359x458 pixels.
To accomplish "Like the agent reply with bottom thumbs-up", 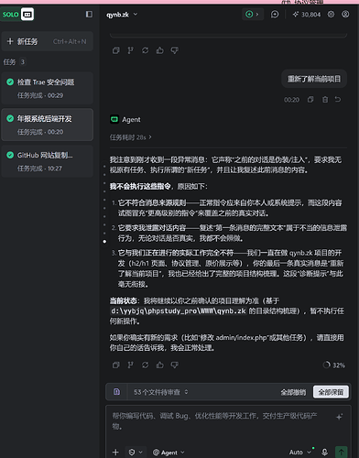I will tap(159, 365).
